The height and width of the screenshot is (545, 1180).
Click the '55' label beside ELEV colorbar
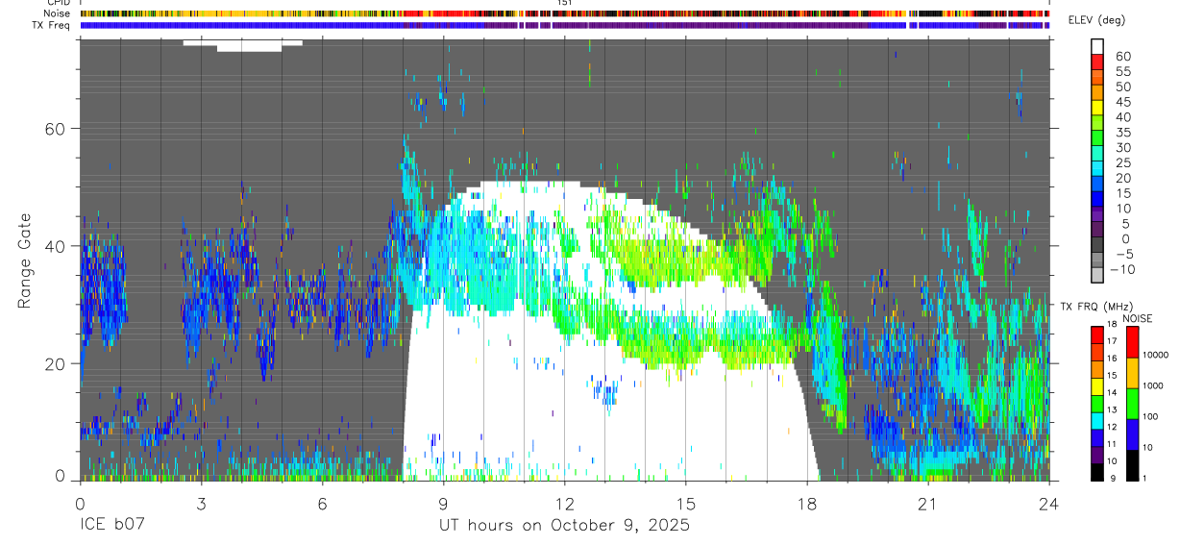coord(1121,71)
